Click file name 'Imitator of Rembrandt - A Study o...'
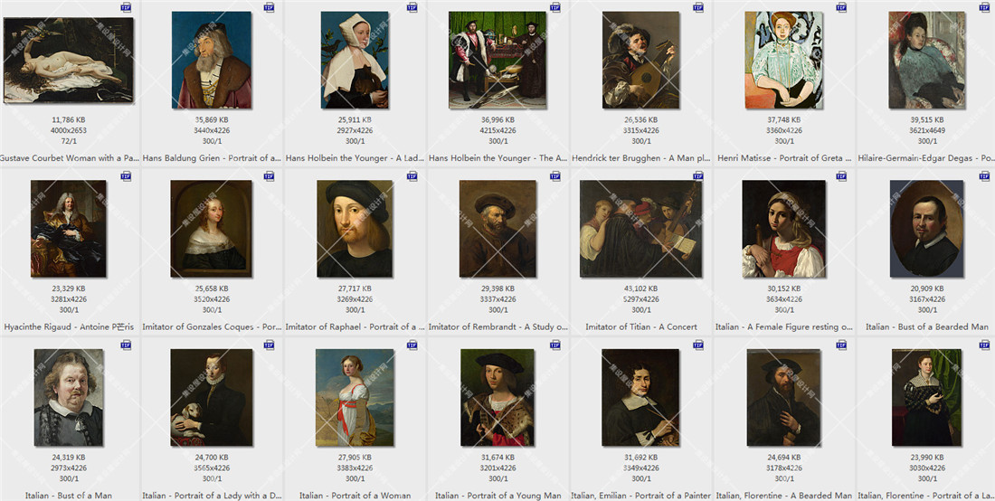 [x=497, y=326]
